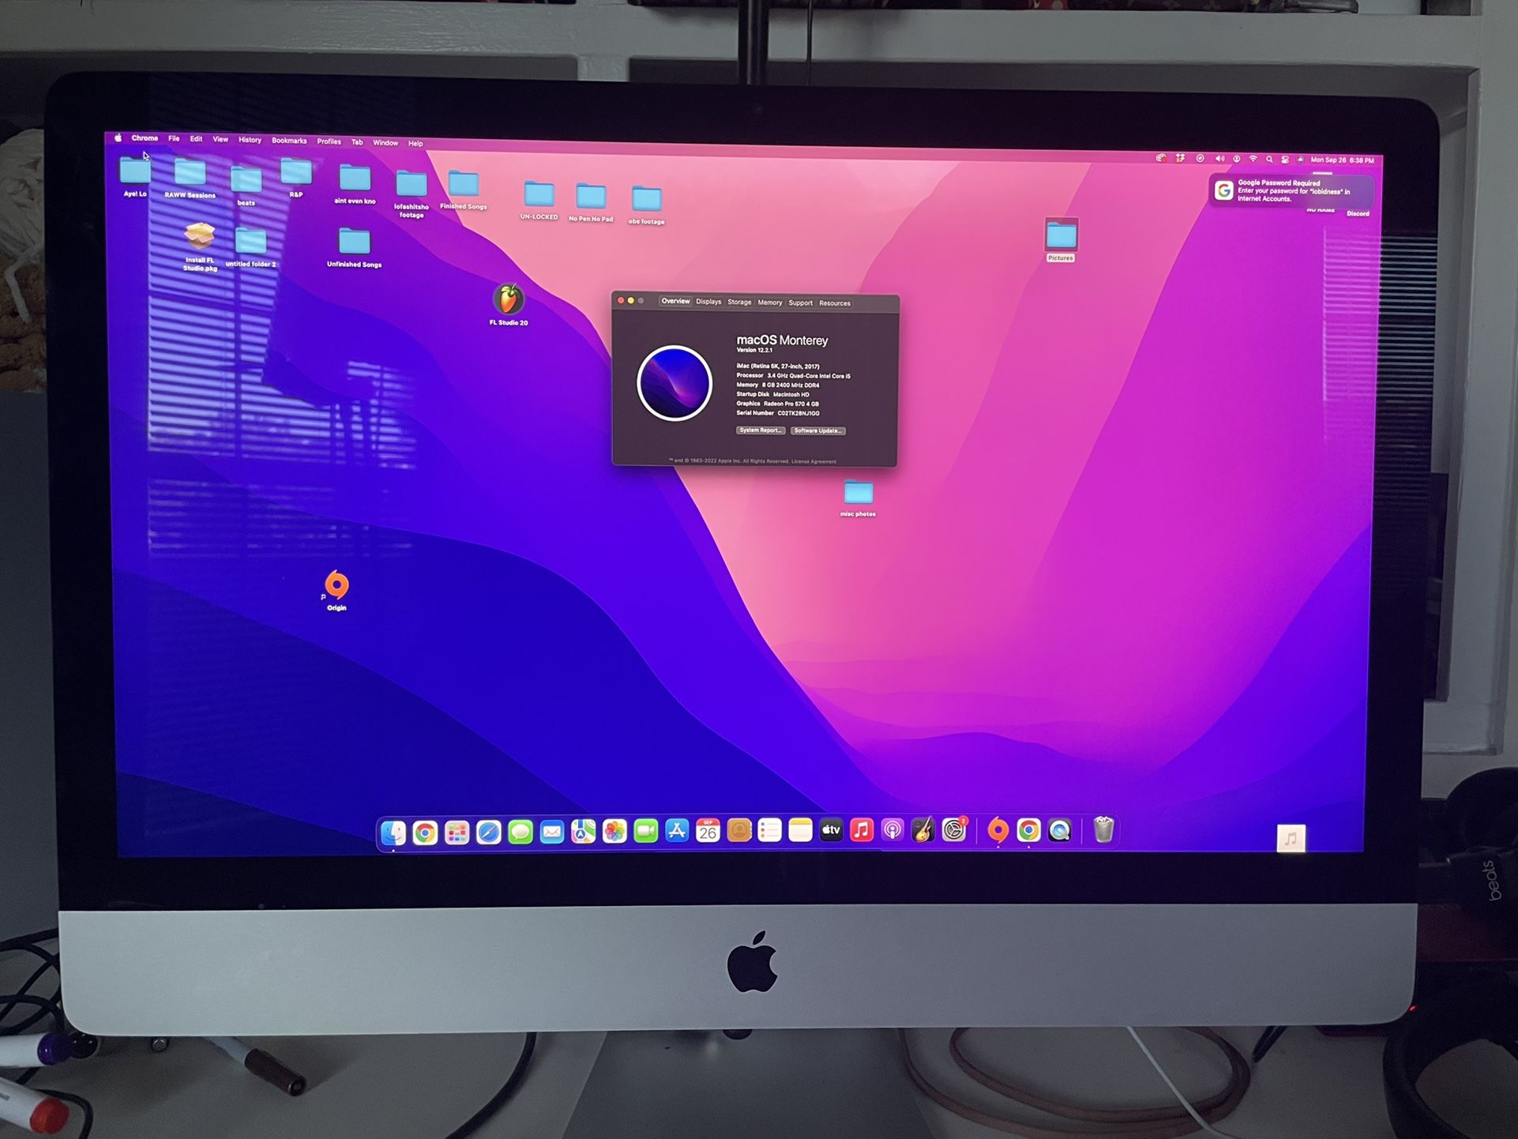This screenshot has height=1139, width=1518.
Task: Select the RAWW Sessions folder
Action: coord(190,179)
